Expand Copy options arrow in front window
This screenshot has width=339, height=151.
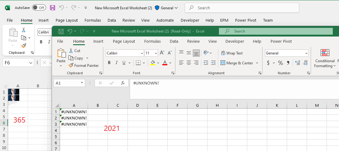(x=87, y=58)
